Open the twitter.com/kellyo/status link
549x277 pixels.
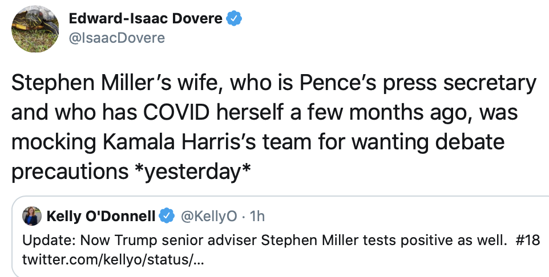tap(111, 259)
